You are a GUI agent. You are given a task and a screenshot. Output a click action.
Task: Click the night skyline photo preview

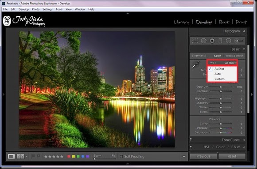click(97, 89)
